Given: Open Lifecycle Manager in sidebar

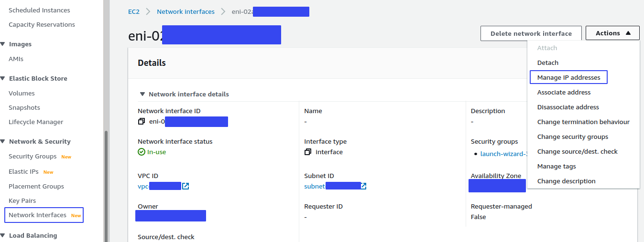Looking at the screenshot, I should (36, 122).
